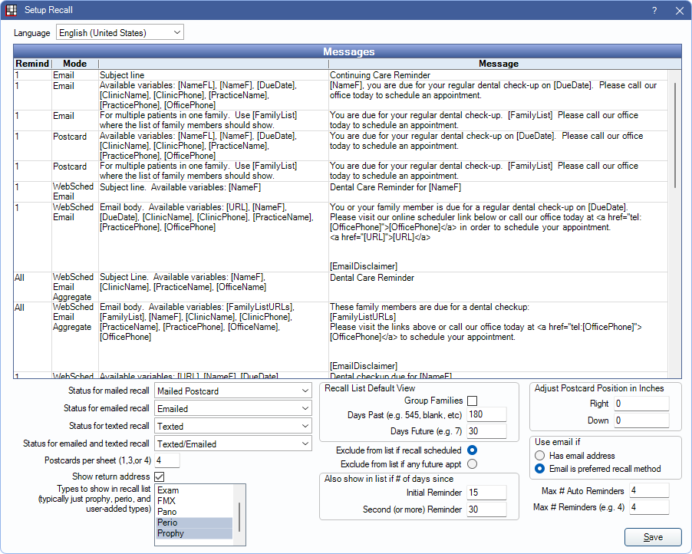This screenshot has width=692, height=554.
Task: Click the Save button
Action: click(x=653, y=537)
